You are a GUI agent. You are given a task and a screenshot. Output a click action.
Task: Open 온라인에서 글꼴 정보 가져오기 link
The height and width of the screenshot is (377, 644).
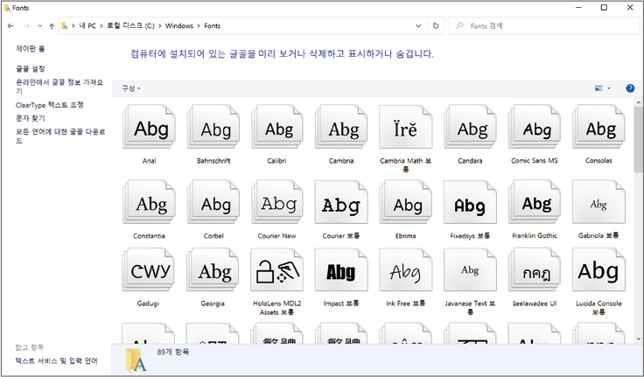(59, 87)
